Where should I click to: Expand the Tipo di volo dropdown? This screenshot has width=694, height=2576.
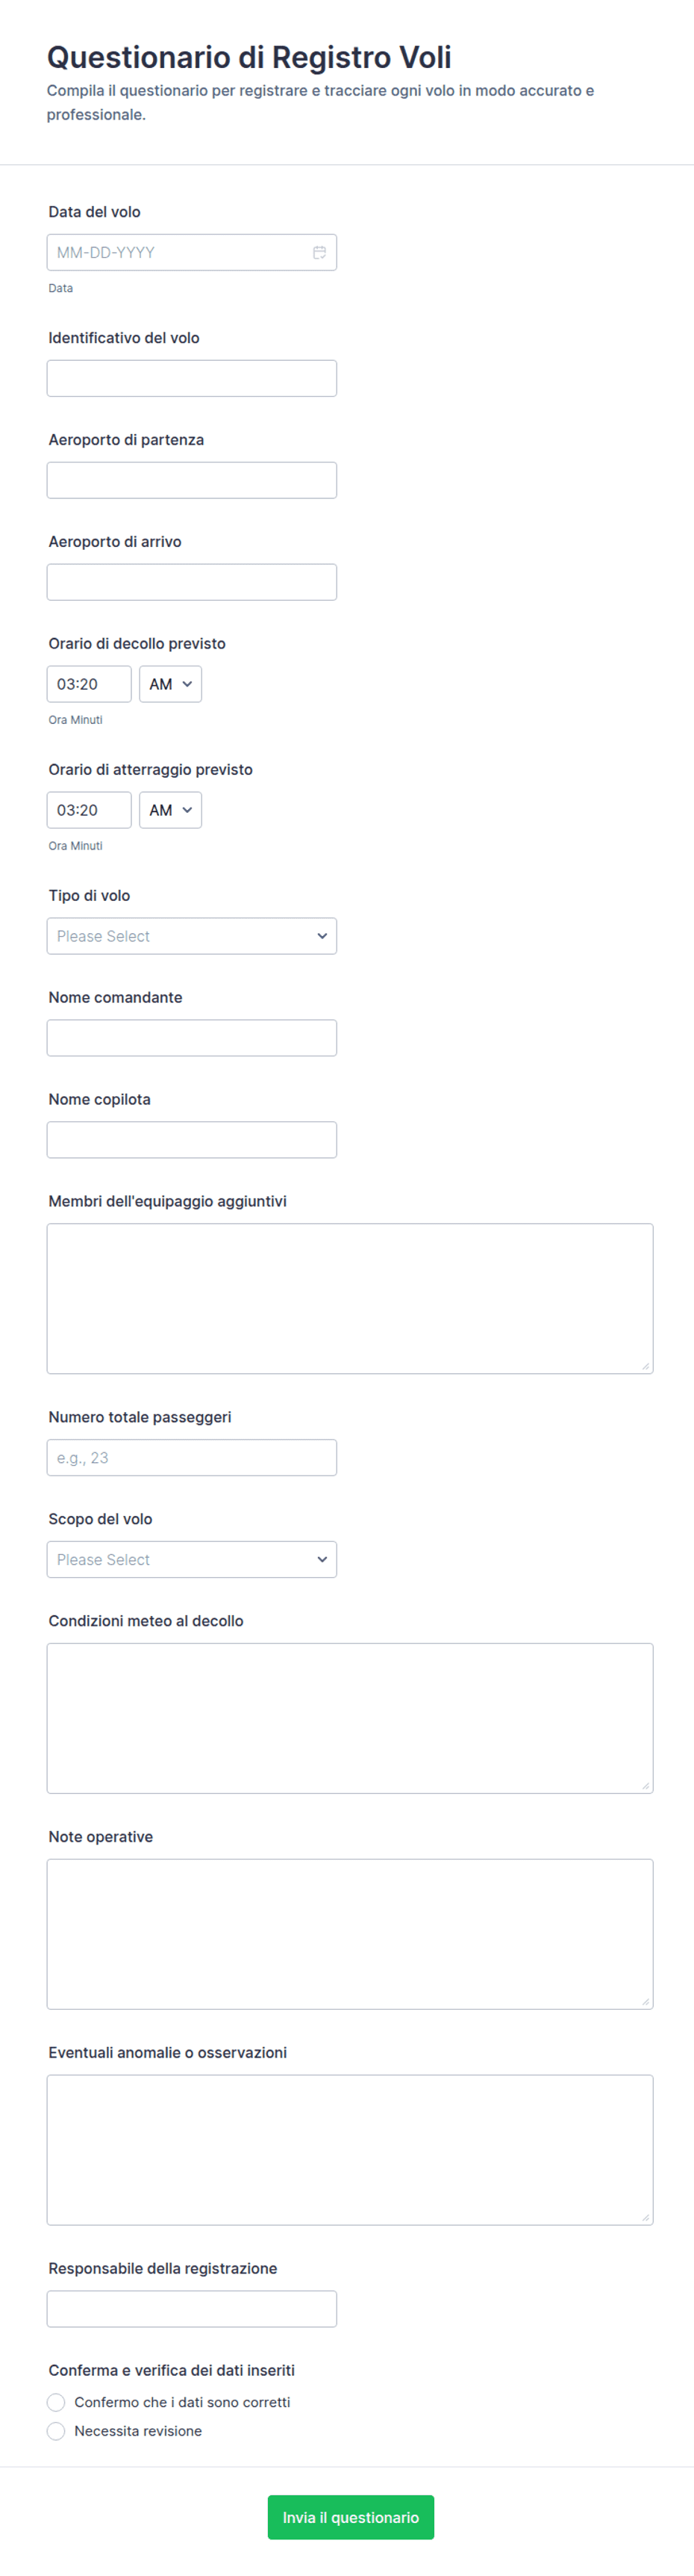click(x=192, y=937)
